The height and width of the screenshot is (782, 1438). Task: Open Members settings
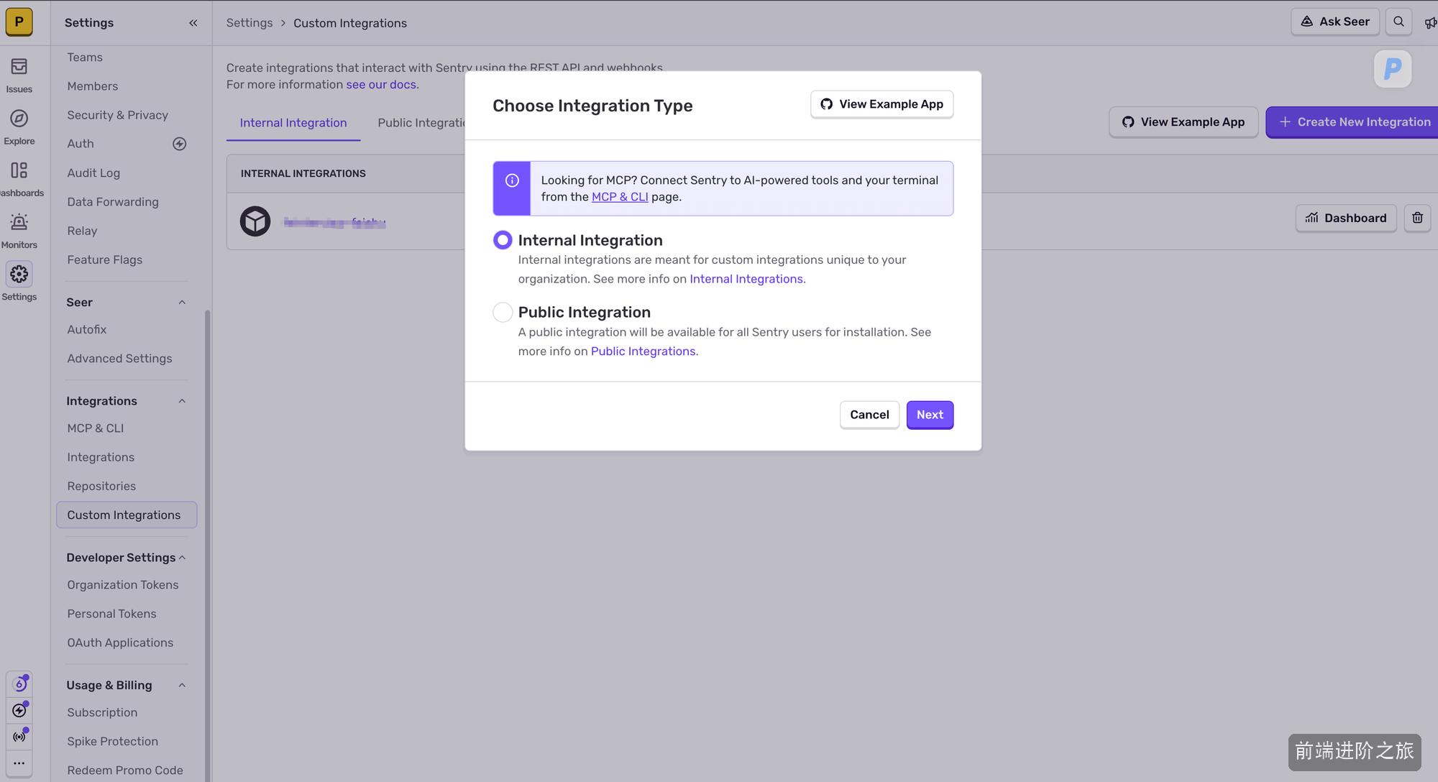tap(93, 86)
